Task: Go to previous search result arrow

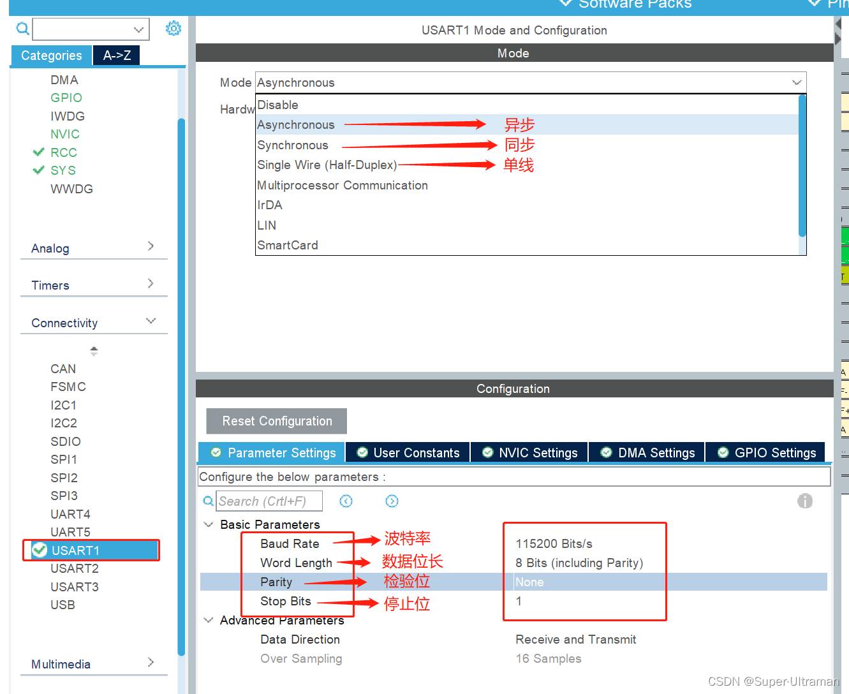Action: point(346,501)
